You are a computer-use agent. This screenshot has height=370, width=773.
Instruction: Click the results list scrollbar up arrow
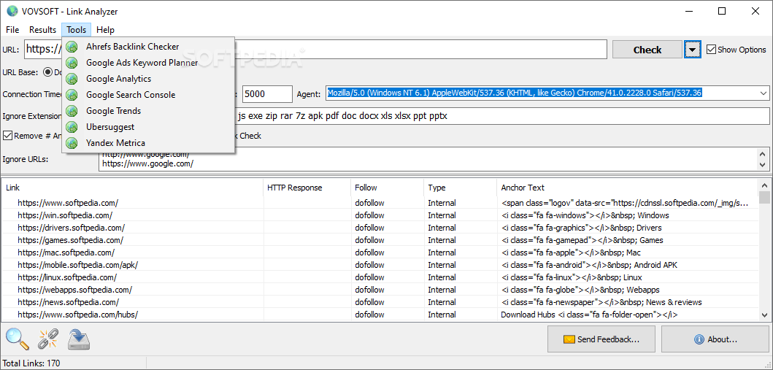(764, 185)
